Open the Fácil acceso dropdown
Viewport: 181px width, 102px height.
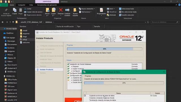tap(85, 12)
